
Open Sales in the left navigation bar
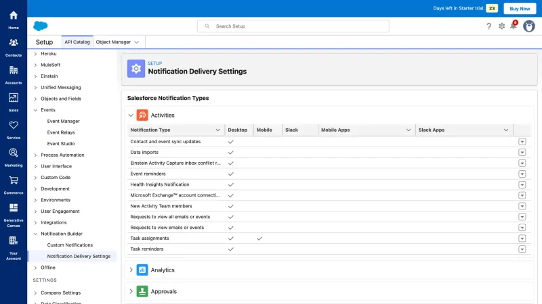14,103
